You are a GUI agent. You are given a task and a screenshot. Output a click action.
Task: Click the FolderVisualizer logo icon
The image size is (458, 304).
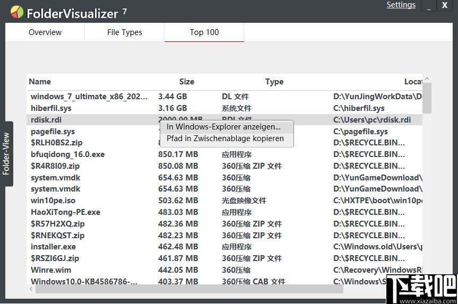click(17, 12)
